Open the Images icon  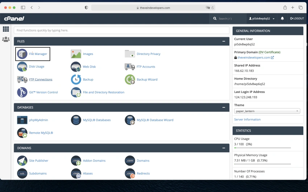(x=76, y=54)
